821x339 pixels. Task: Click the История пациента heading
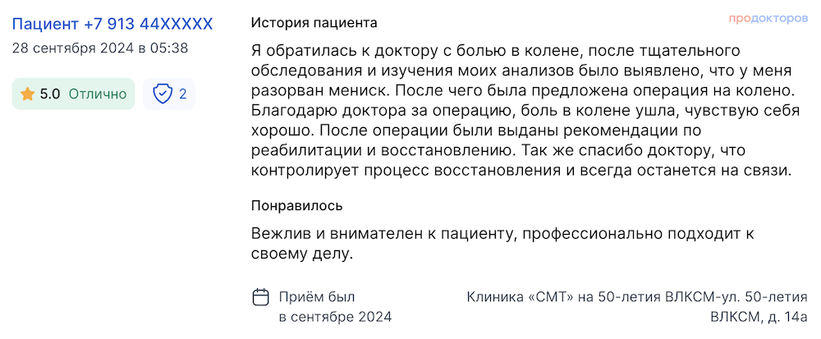click(x=314, y=23)
